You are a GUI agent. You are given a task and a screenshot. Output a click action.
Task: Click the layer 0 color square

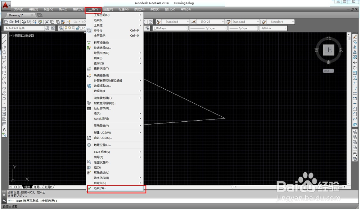(81, 28)
